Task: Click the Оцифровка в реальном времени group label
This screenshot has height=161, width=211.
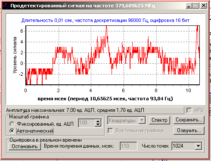Action: (46, 140)
